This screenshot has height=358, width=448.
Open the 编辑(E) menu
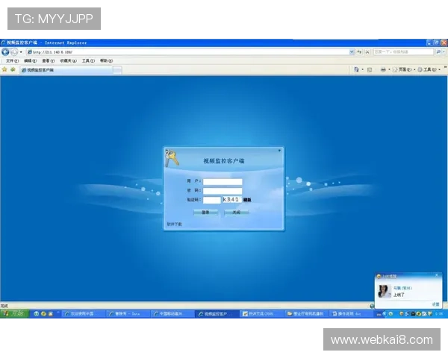[31, 61]
